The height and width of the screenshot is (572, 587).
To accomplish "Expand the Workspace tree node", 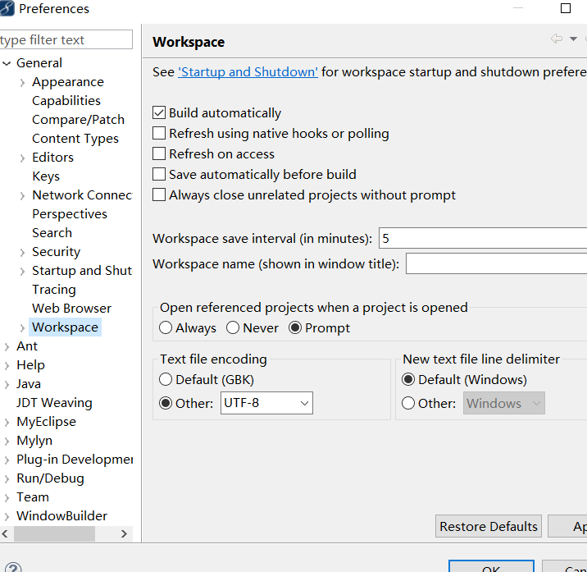I will [x=22, y=328].
